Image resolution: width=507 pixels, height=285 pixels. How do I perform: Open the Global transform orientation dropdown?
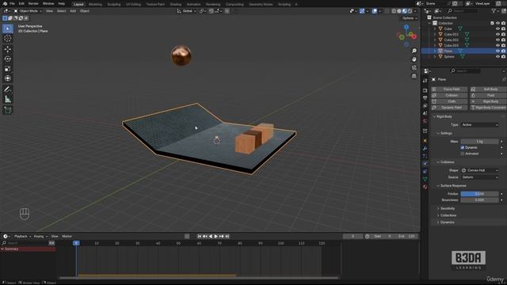point(187,11)
